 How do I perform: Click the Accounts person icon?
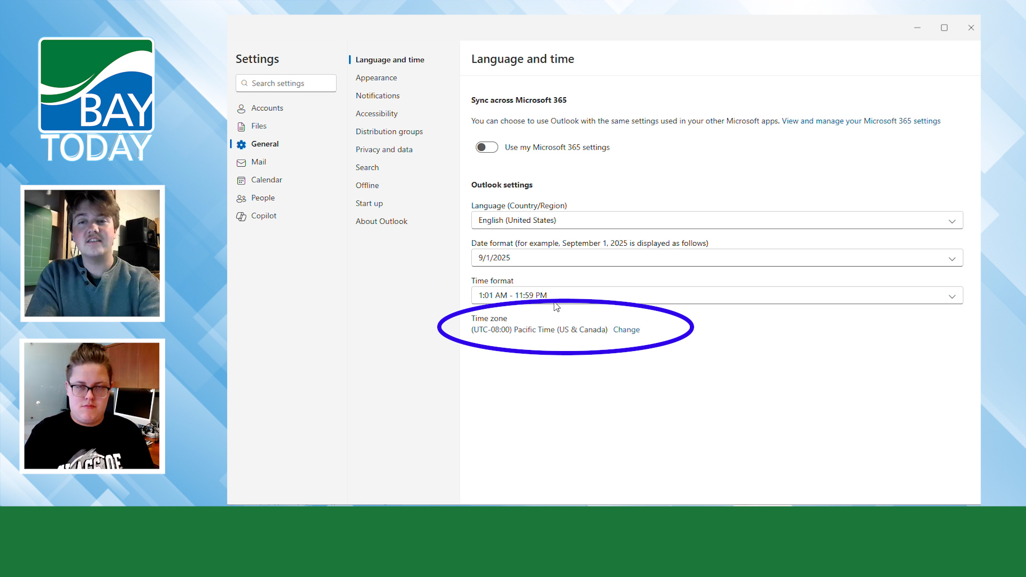tap(241, 108)
